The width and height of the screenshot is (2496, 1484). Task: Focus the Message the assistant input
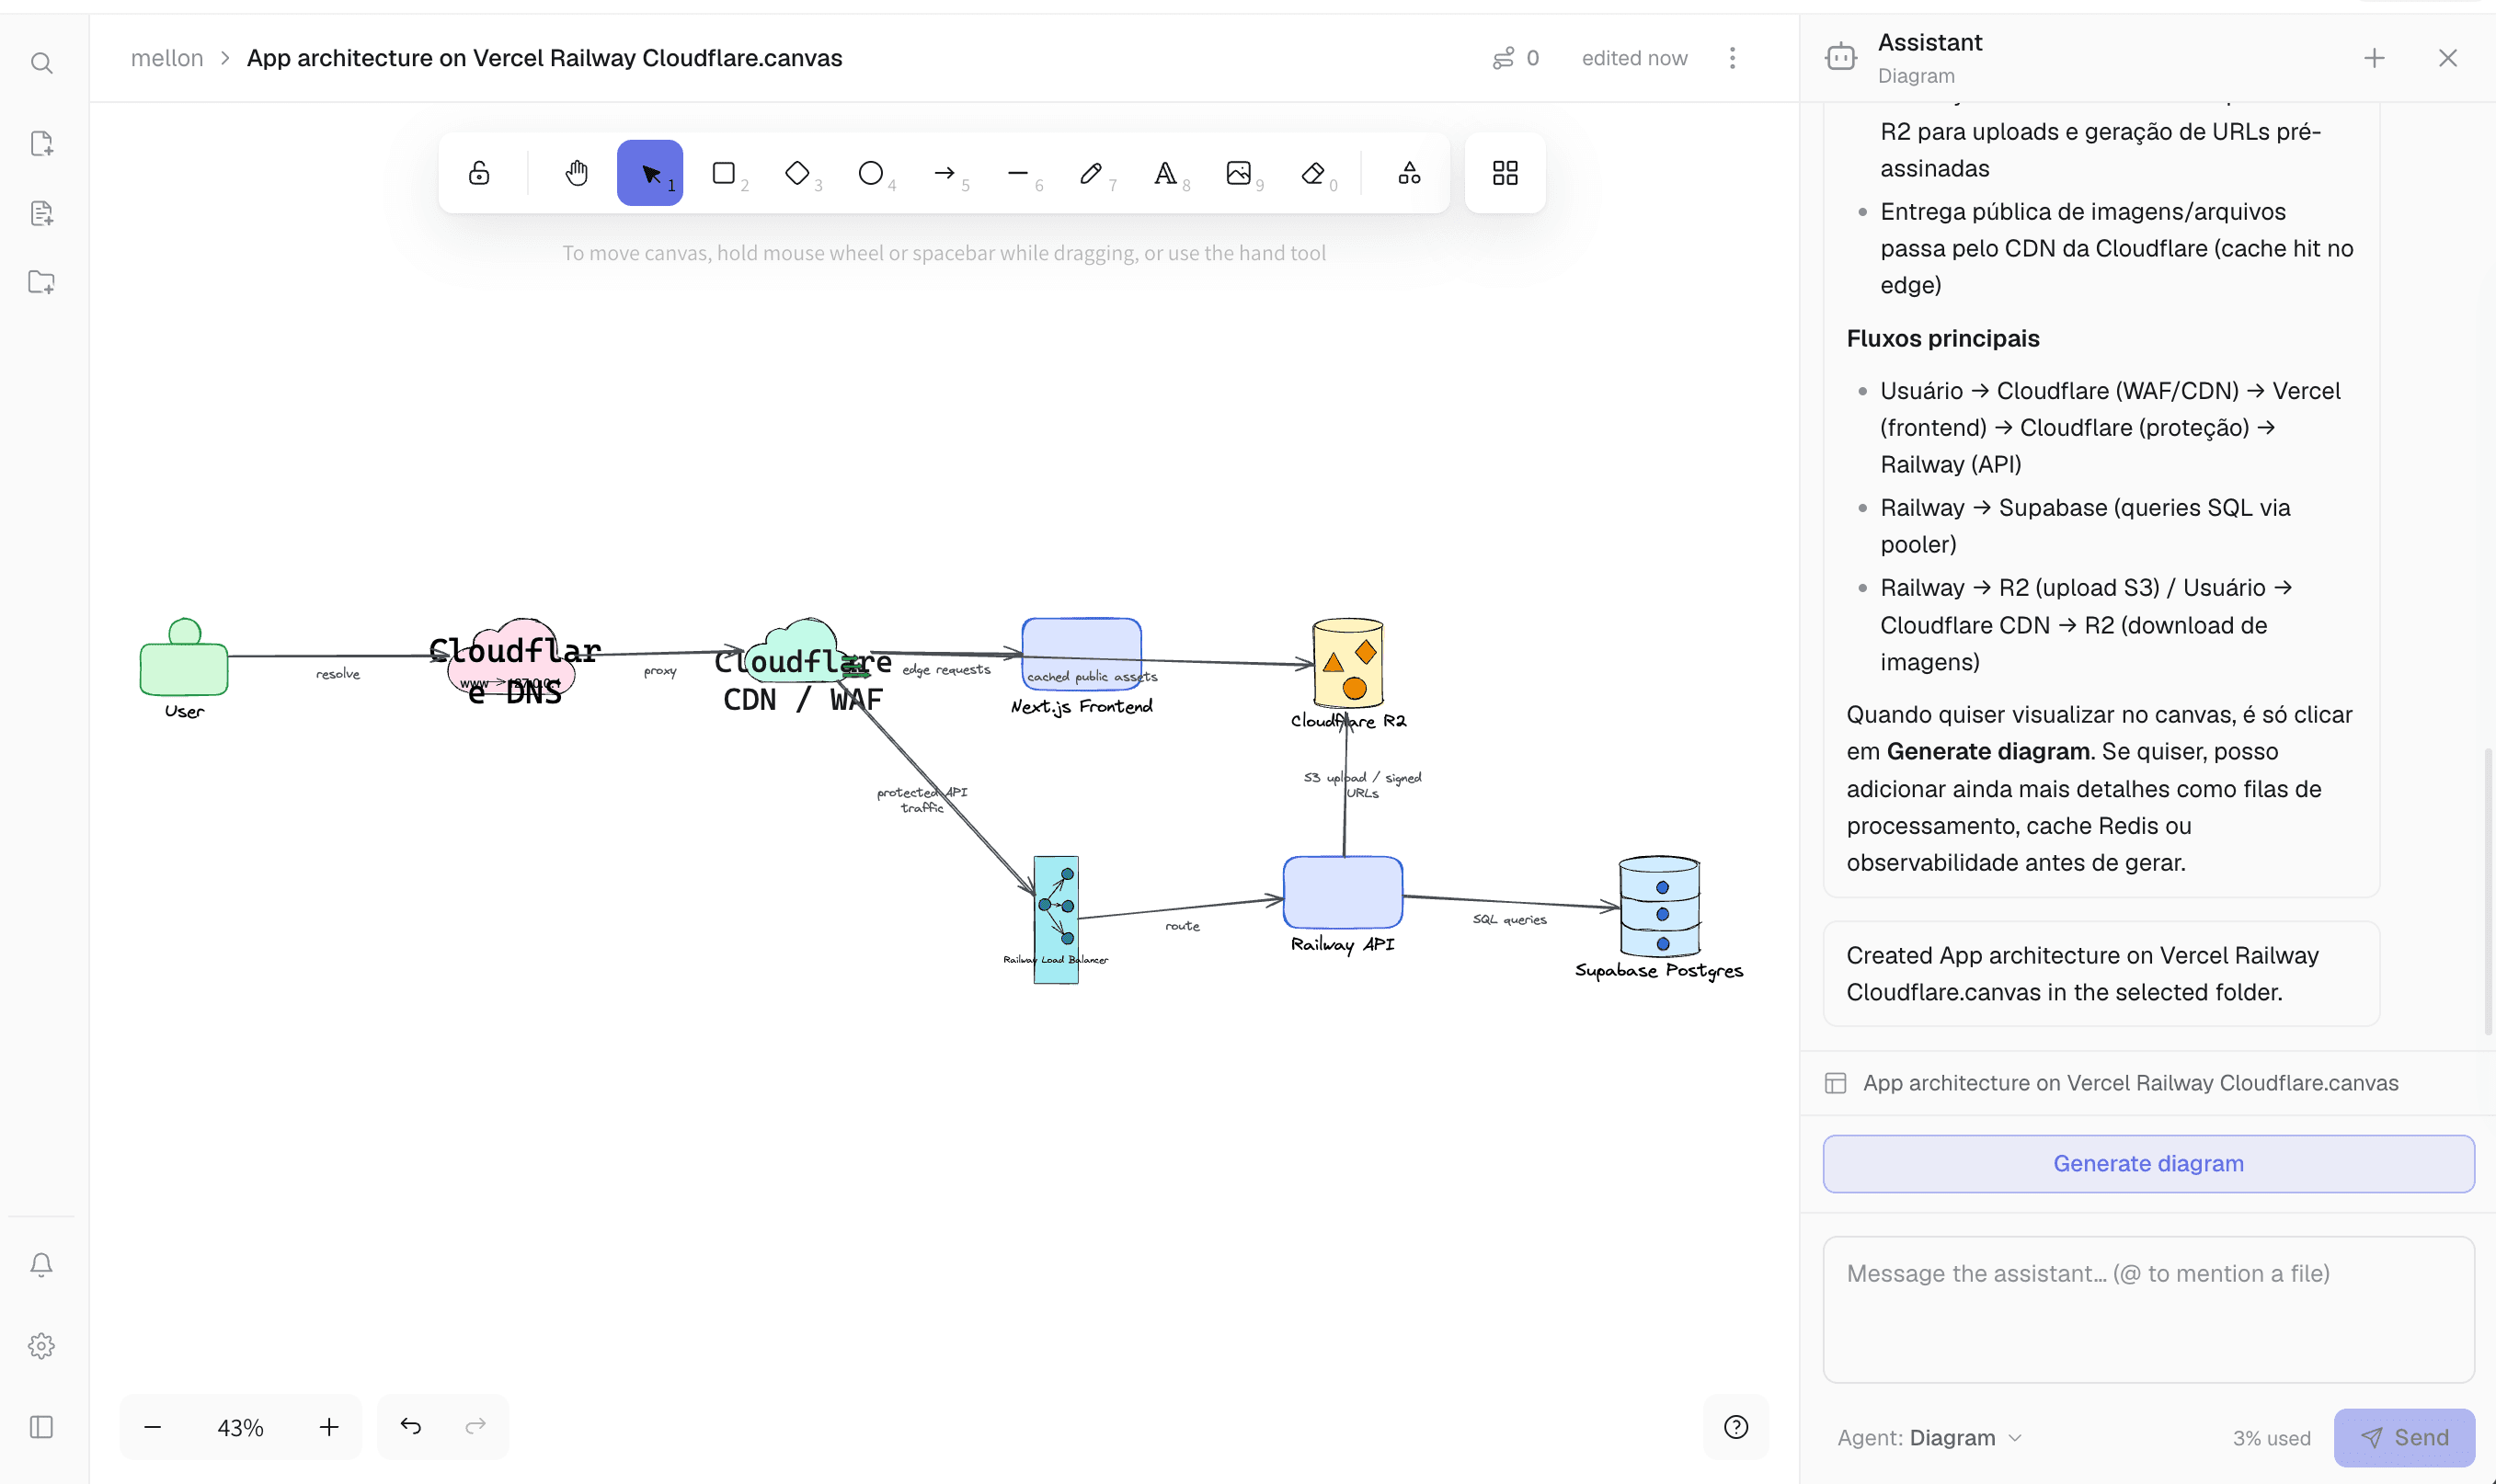coord(2148,1310)
